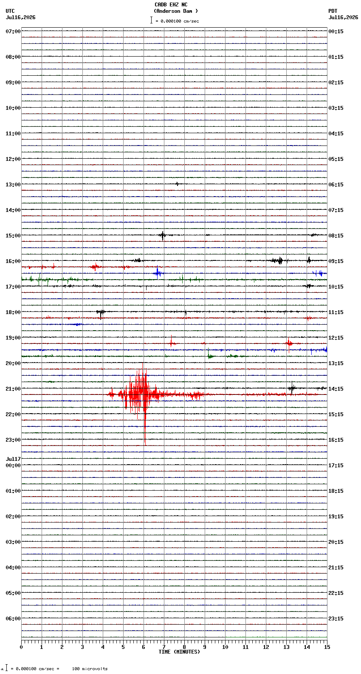Click the 'Jul16,2026' date under PDT
Image resolution: width=361 pixels, height=674 pixels.
click(343, 17)
